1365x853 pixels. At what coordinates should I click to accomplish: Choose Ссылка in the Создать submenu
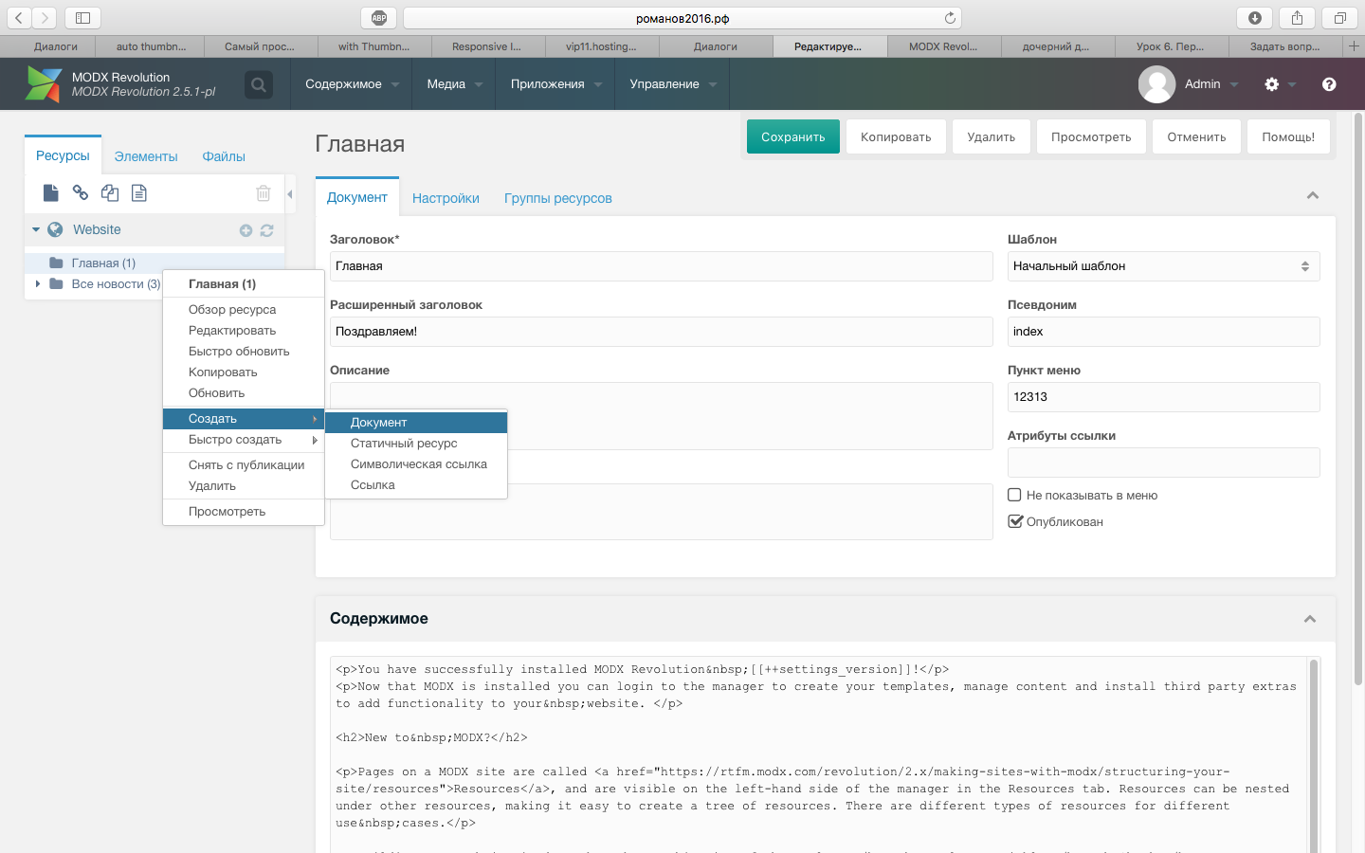[416, 485]
